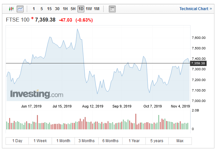Show the Max range
Screen dimensions: 219x150
coord(180,141)
